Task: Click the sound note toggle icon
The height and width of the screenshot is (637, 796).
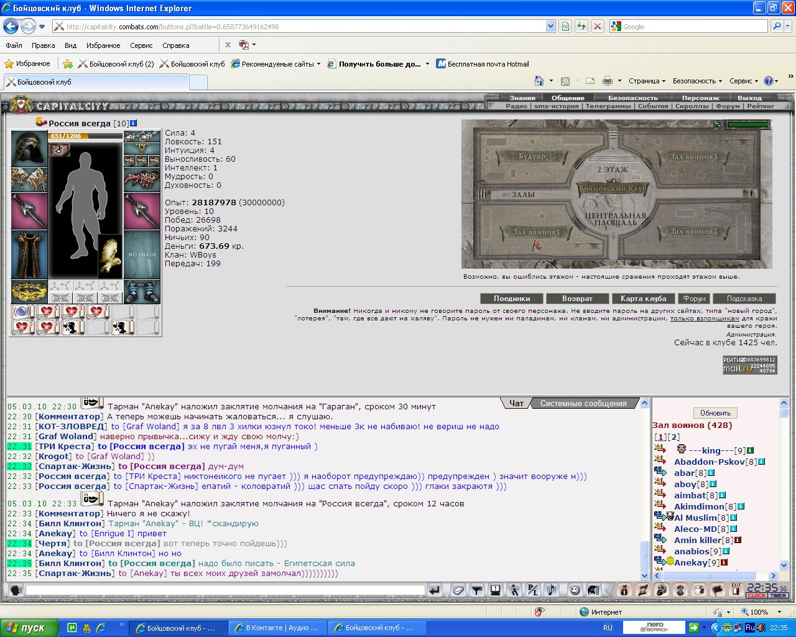Action: coord(552,590)
